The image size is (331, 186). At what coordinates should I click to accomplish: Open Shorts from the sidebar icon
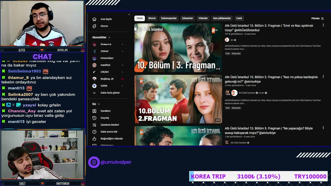click(x=94, y=26)
